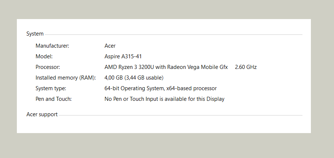The height and width of the screenshot is (158, 334).
Task: Select the 2.60 GHz clock speed value
Action: click(246, 67)
